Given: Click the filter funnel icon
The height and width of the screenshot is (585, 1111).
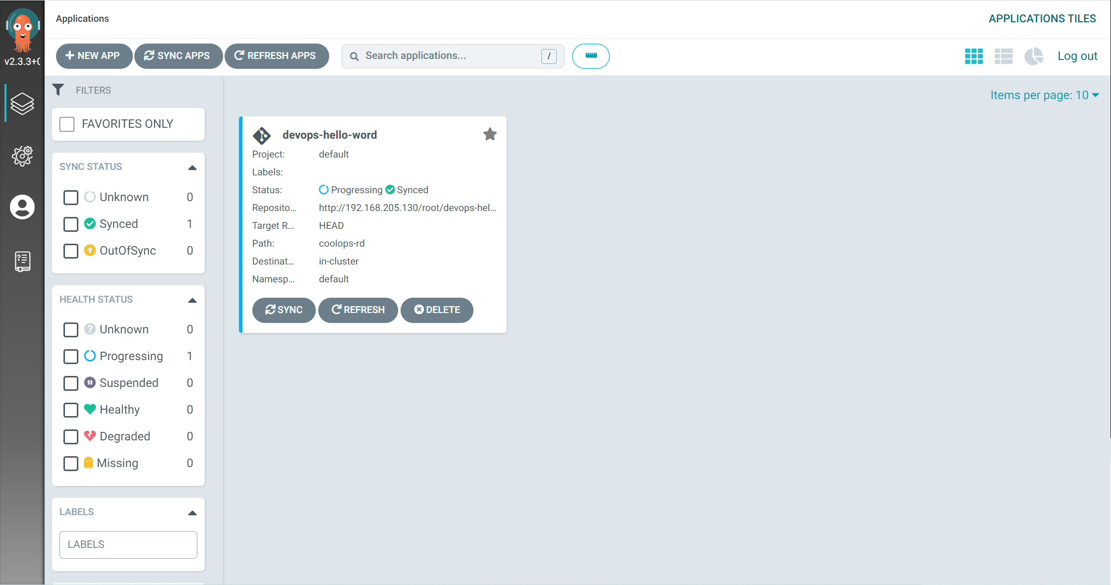Looking at the screenshot, I should 58,90.
